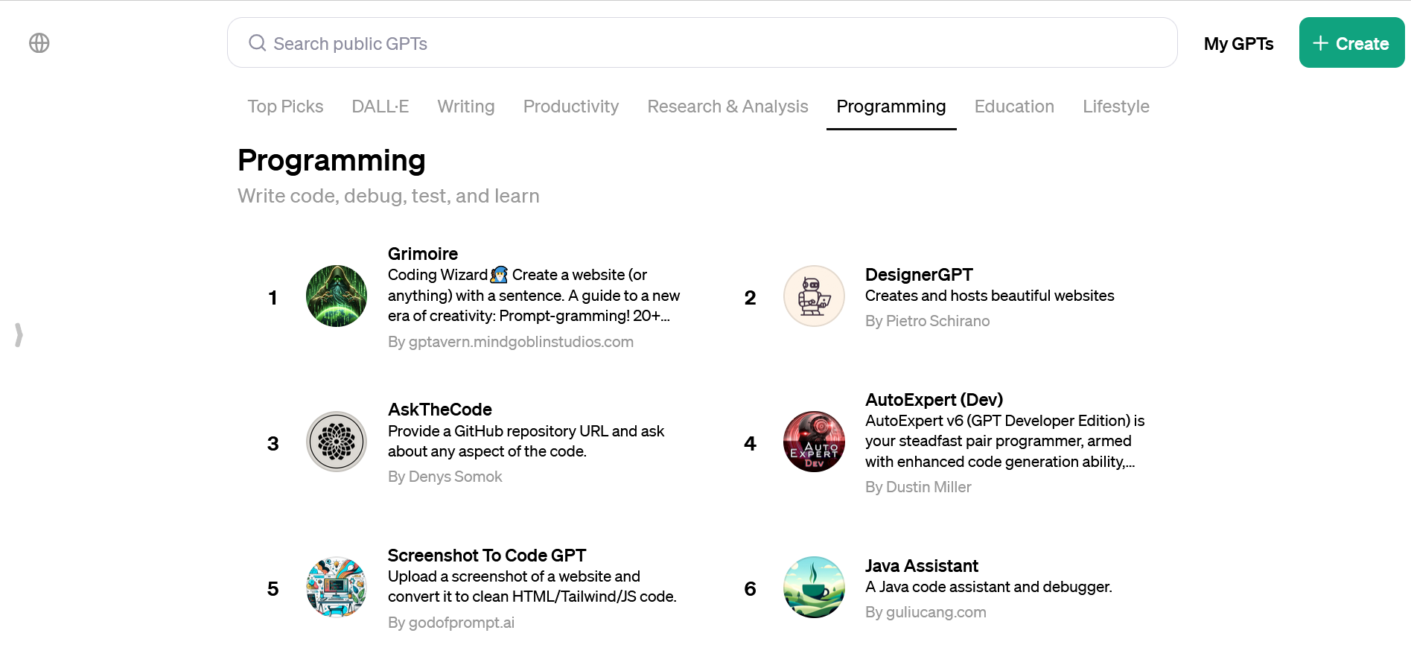Switch to the Writing tab

pyautogui.click(x=466, y=106)
